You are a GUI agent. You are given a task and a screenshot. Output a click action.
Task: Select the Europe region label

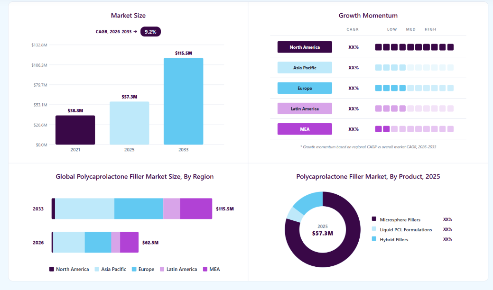[305, 88]
